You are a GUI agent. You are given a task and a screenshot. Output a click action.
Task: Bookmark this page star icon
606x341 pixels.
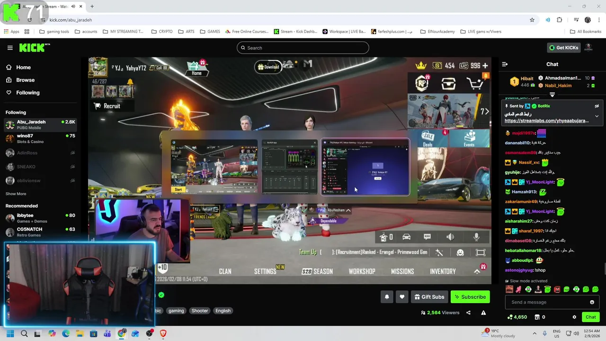click(x=532, y=20)
